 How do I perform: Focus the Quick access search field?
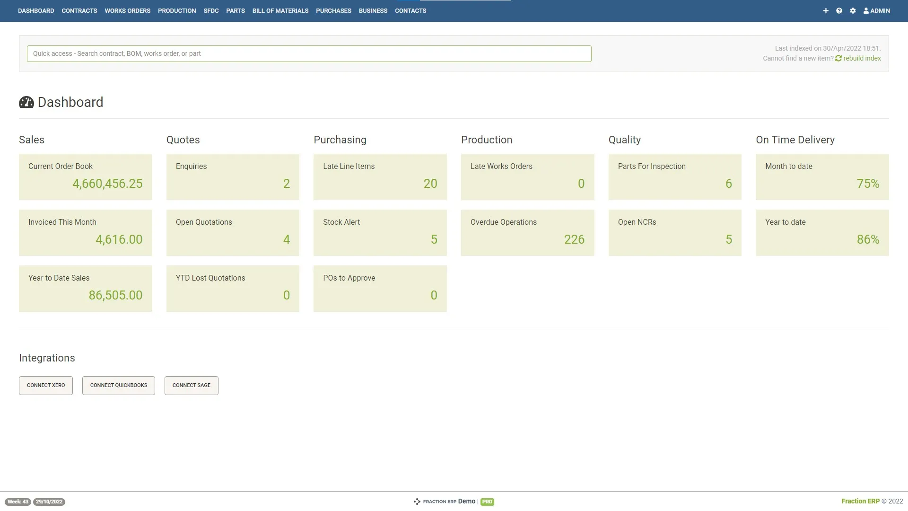point(309,53)
